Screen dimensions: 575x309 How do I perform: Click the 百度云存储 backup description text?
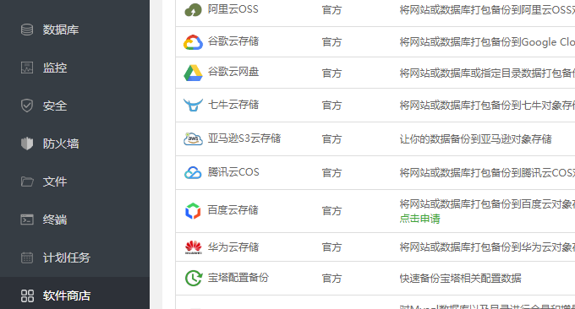pos(487,204)
